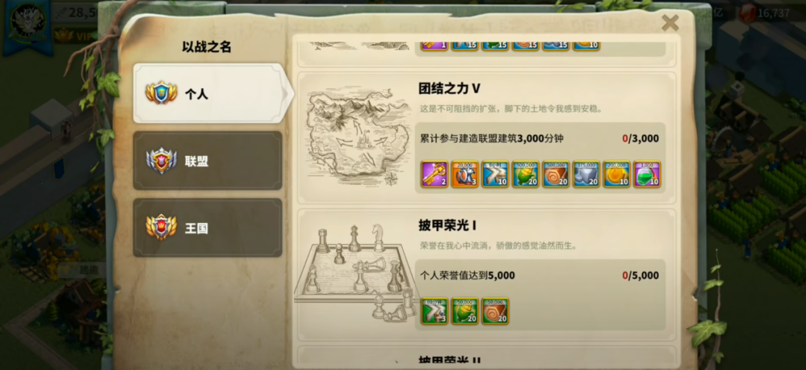Image resolution: width=806 pixels, height=370 pixels.
Task: Tap the red gem currency counter 16,737
Action: [766, 13]
